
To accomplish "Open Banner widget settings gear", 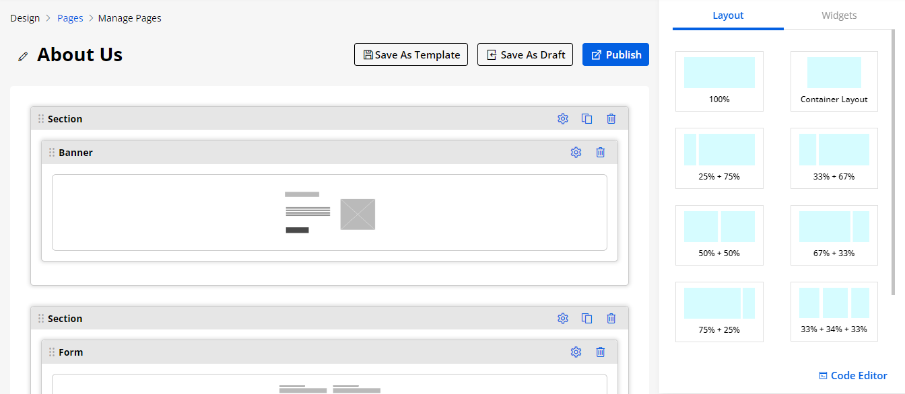I will [x=576, y=153].
